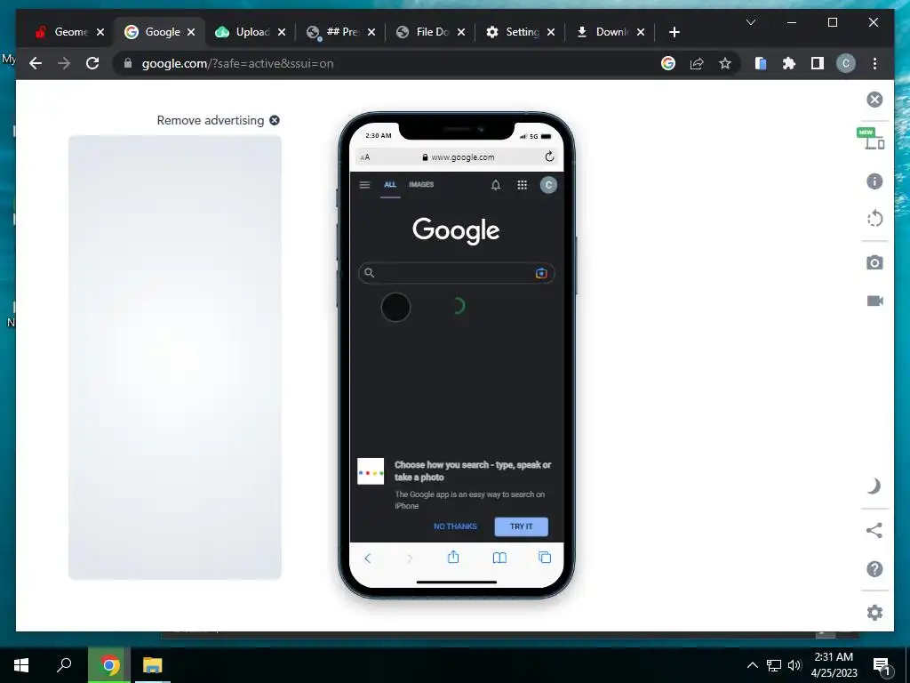The image size is (910, 683).
Task: Open the Chrome three-dot menu
Action: (x=874, y=63)
